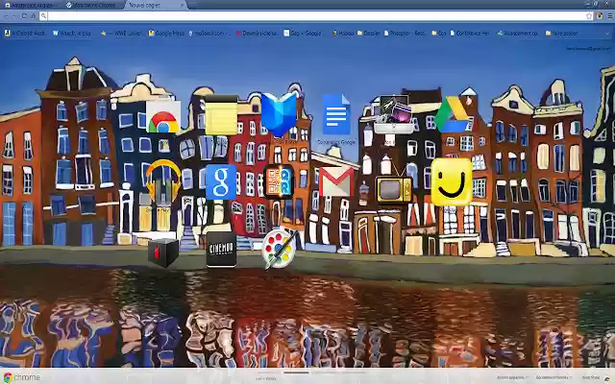Open the Chrome Web Store app icon
The height and width of the screenshot is (384, 615).
point(163,117)
